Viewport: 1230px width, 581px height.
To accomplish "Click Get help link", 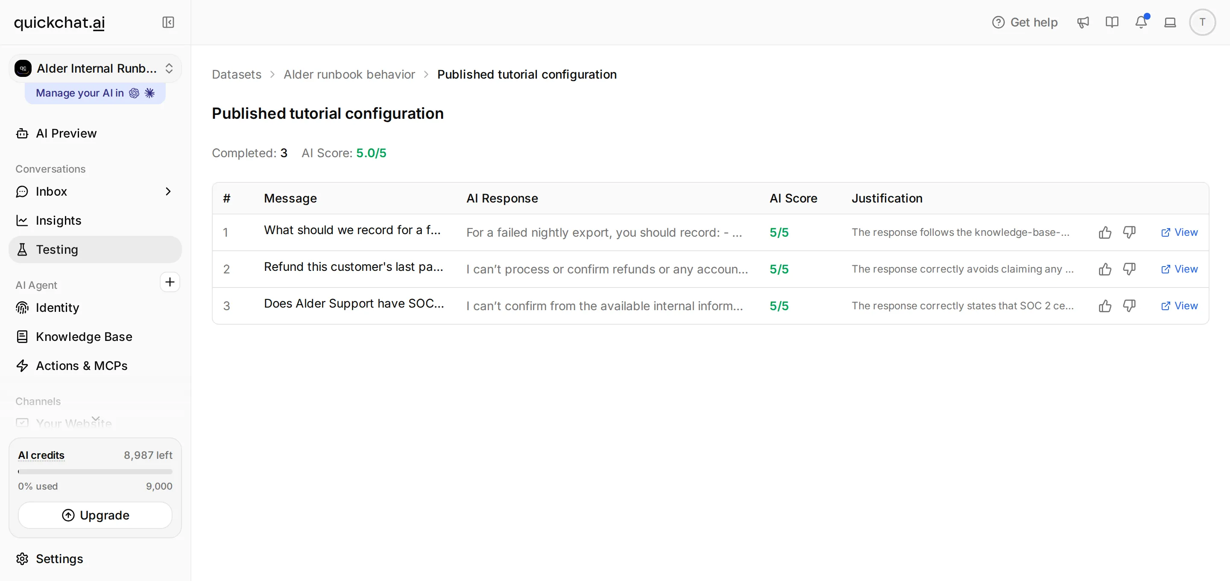I will click(x=1024, y=23).
